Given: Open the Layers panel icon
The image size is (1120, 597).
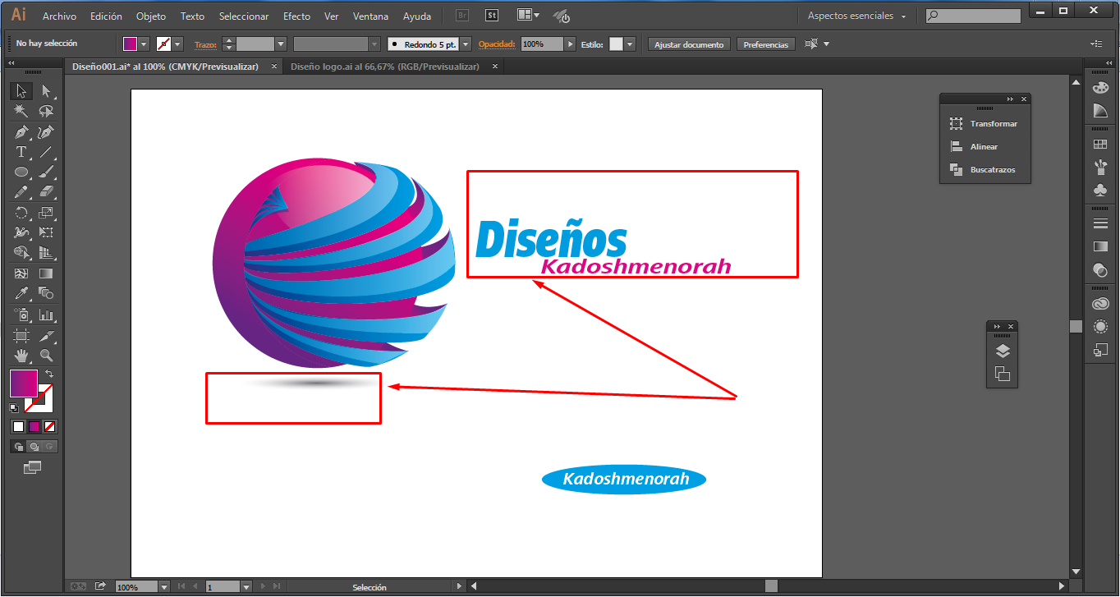Looking at the screenshot, I should click(x=1002, y=351).
